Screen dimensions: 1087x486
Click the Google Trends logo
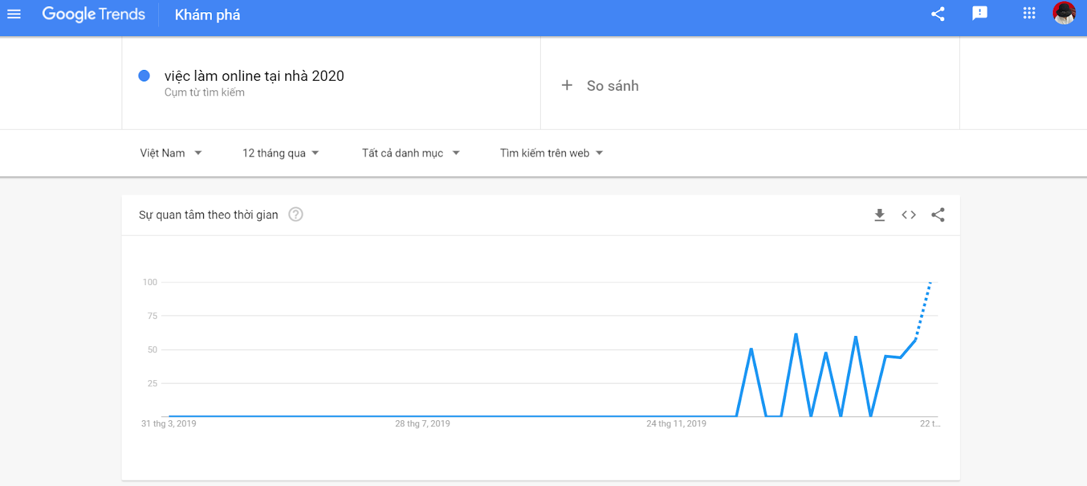point(94,14)
